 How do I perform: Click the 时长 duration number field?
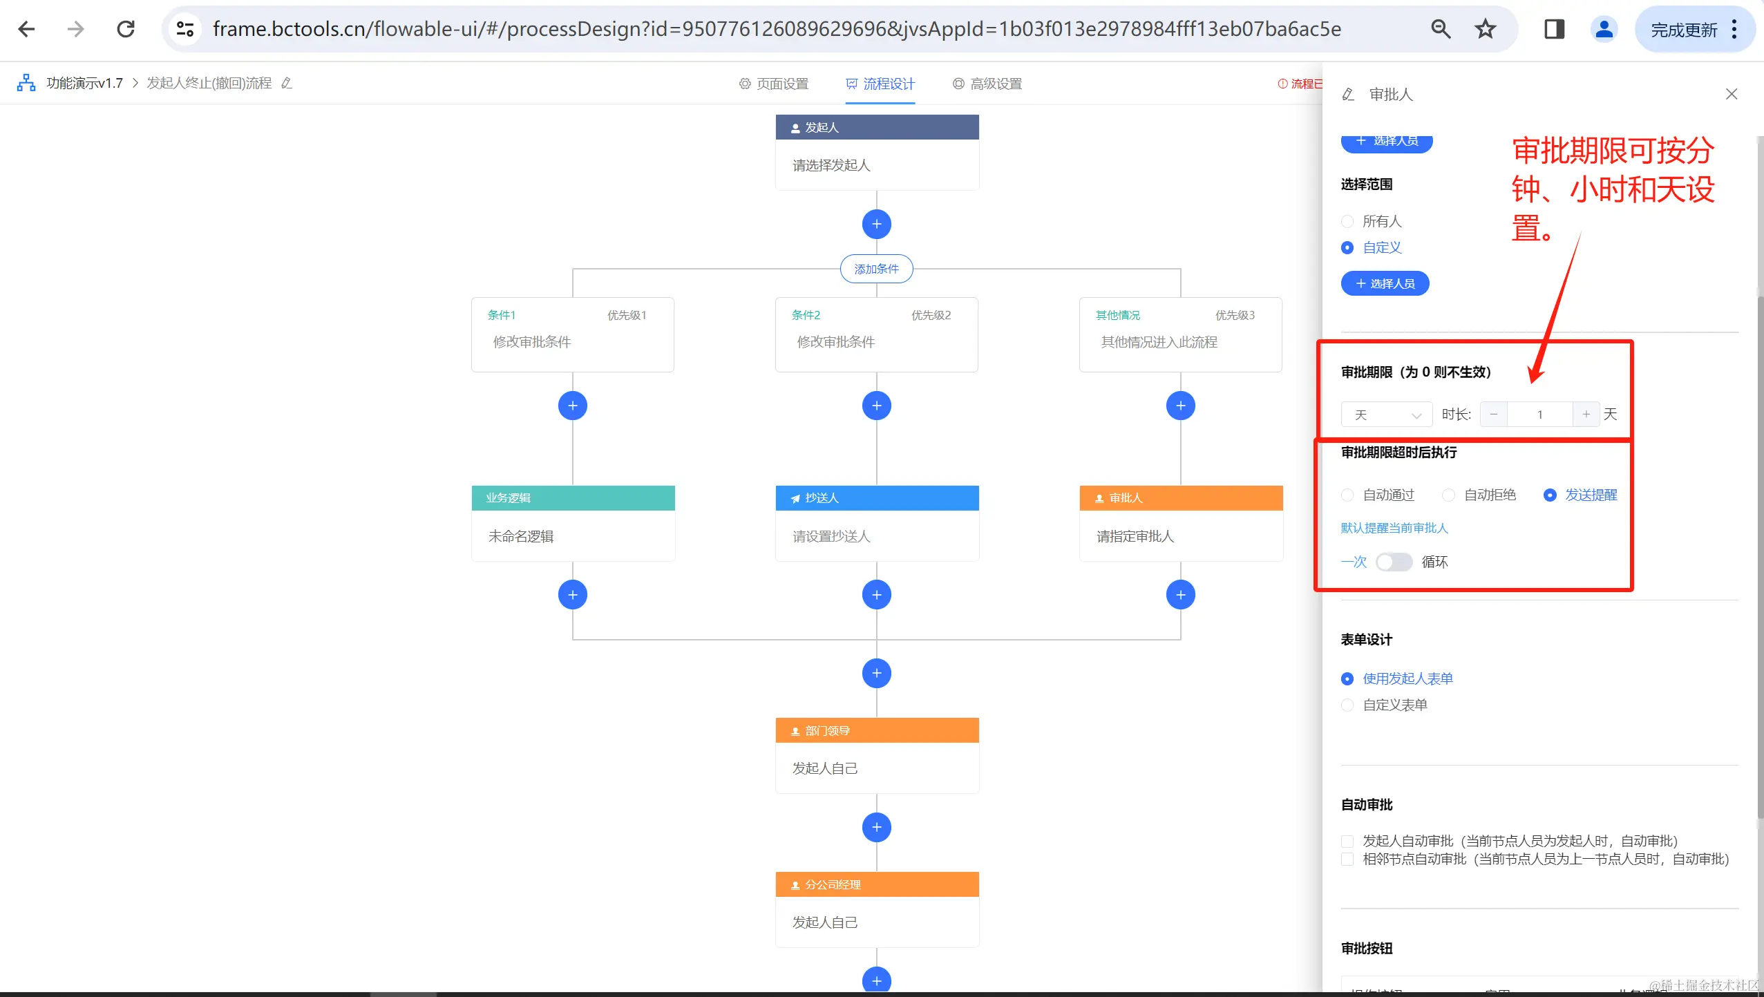(x=1539, y=415)
